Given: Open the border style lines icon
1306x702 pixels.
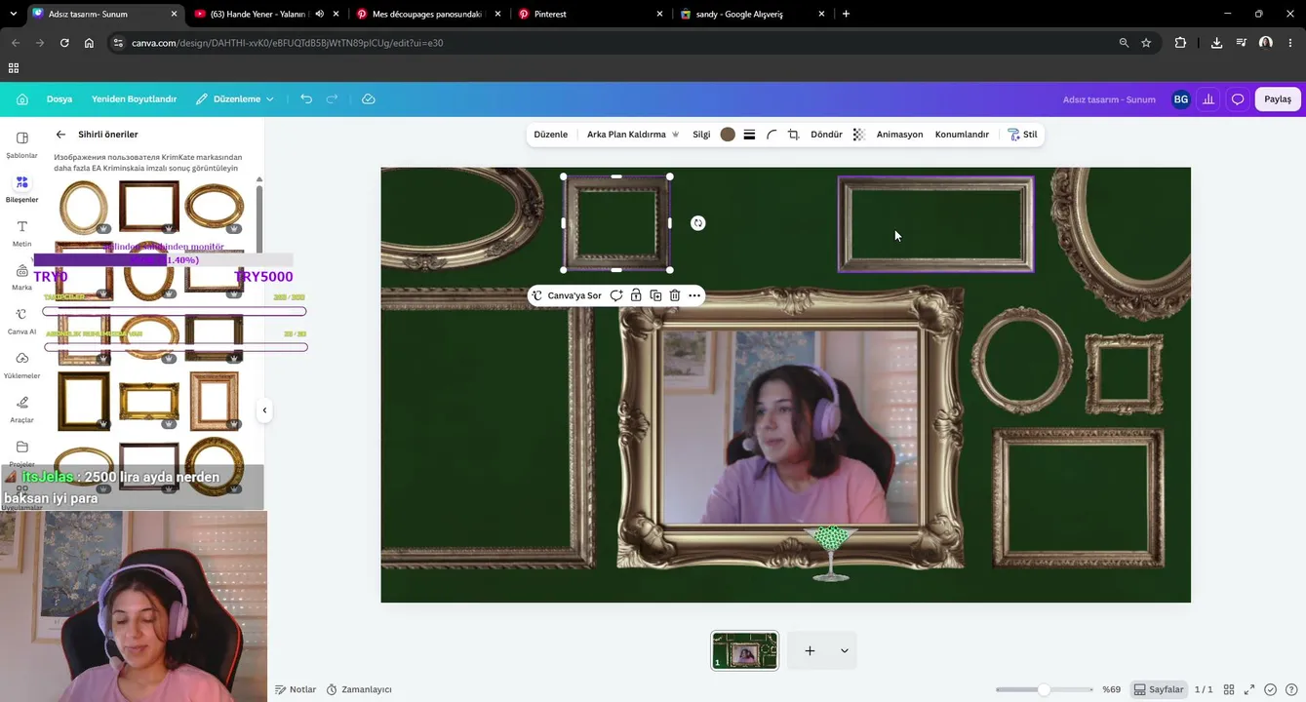Looking at the screenshot, I should click(749, 135).
